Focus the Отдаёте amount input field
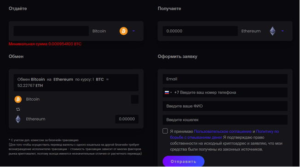This screenshot has width=300, height=167. tap(51, 31)
